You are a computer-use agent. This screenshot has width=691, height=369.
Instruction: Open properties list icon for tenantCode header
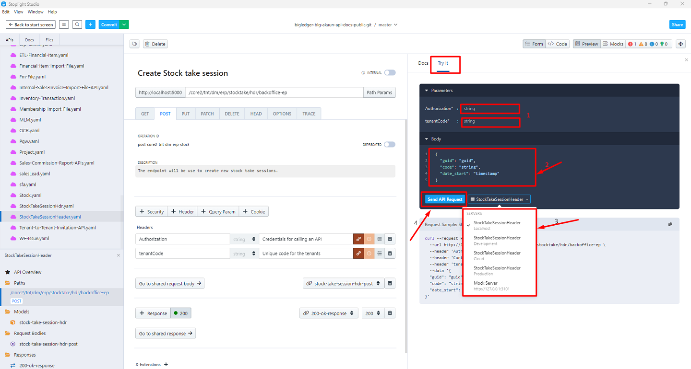(380, 254)
